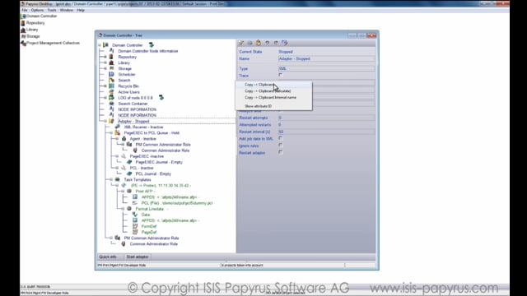Screen dimensions: 527x296
Task: Click the redo arrow in properties toolbar
Action: [276, 43]
